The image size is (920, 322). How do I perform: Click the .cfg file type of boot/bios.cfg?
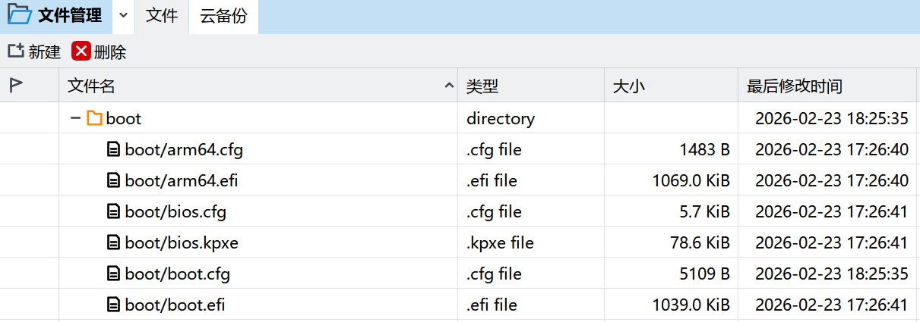[494, 211]
